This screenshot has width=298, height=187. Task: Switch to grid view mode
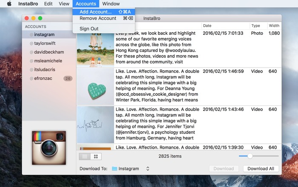(x=96, y=156)
